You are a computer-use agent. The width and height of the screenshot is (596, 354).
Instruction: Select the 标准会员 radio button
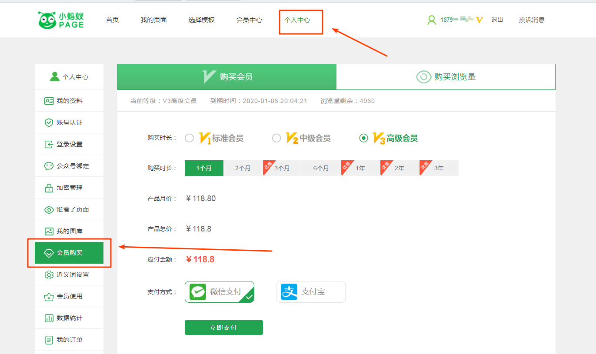point(189,138)
